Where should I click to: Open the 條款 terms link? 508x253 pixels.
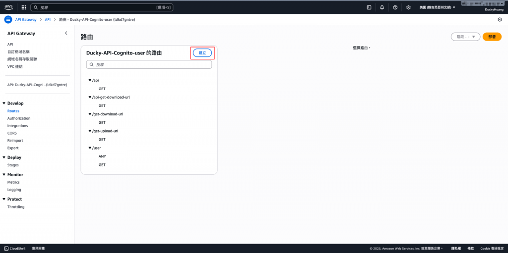click(471, 249)
